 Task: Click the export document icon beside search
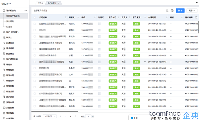[172, 11]
